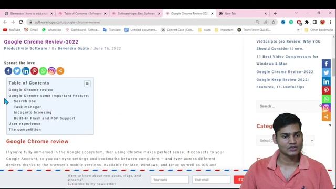Screen dimensions: 336x189
Task: Open Gmail bookmark
Action: coord(31,30)
